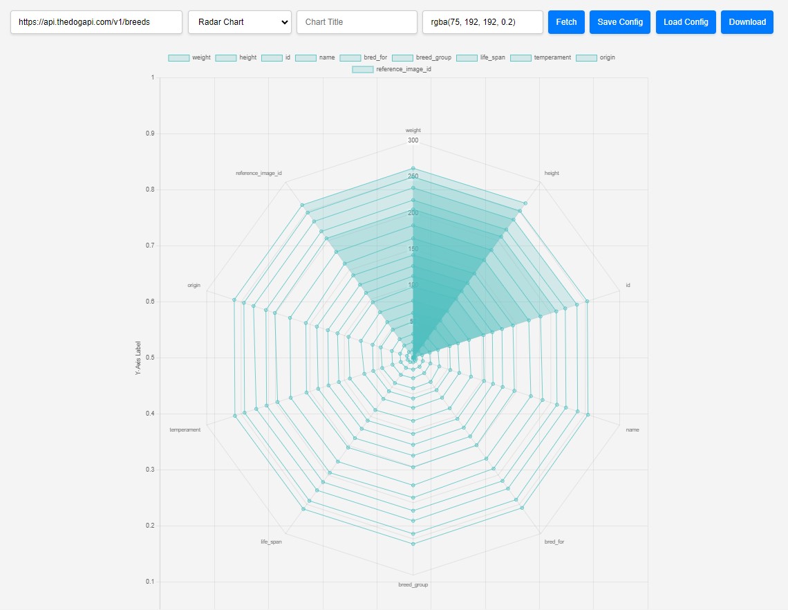The height and width of the screenshot is (610, 788).
Task: Click the 0.9 y-axis tick label
Action: [150, 133]
